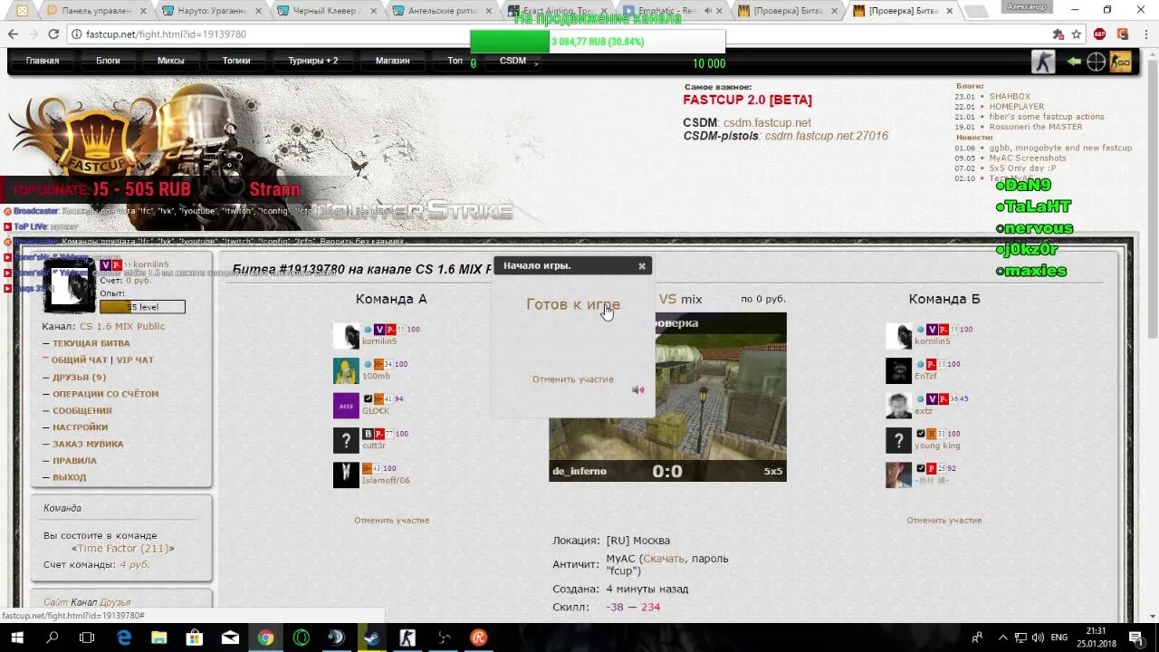Click de_inferno map preview image
This screenshot has width=1159, height=652.
pyautogui.click(x=667, y=397)
